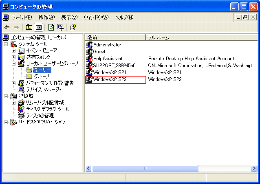Click the horizontal scrollbar left arrow
Screen dimensions: 260x184
[88, 169]
